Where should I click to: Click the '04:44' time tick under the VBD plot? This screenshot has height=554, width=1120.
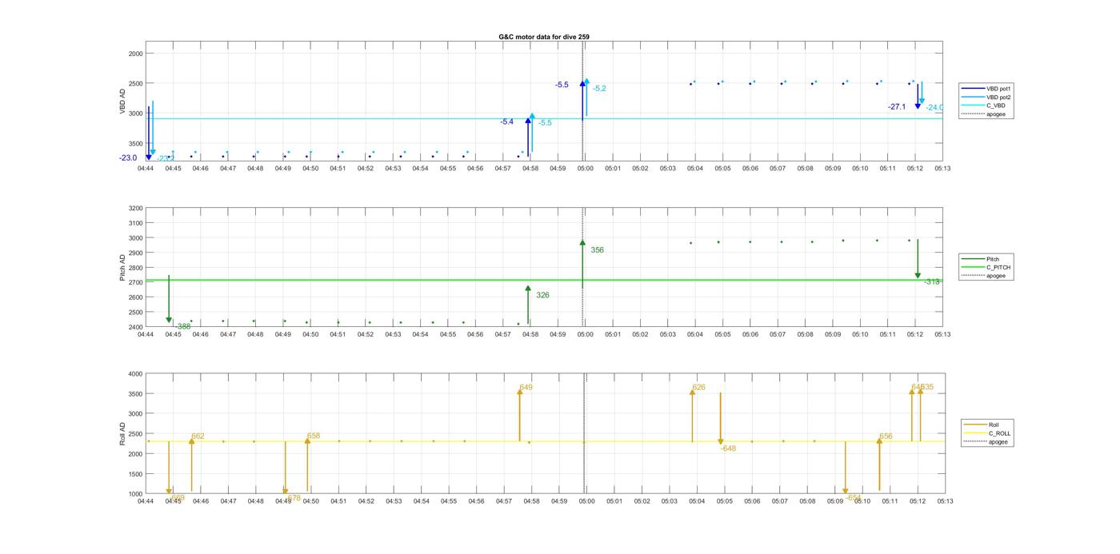point(146,168)
